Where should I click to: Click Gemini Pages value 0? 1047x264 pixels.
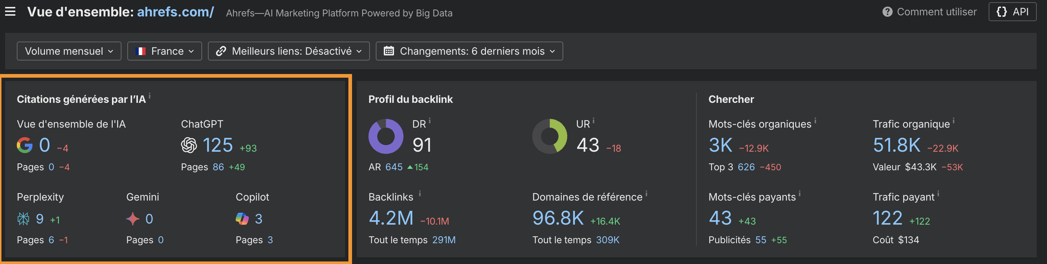click(x=161, y=240)
